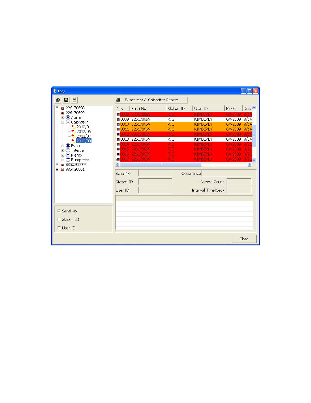This screenshot has width=311, height=403.
Task: Select the Bump test 'T' circle icon
Action: coord(68,160)
